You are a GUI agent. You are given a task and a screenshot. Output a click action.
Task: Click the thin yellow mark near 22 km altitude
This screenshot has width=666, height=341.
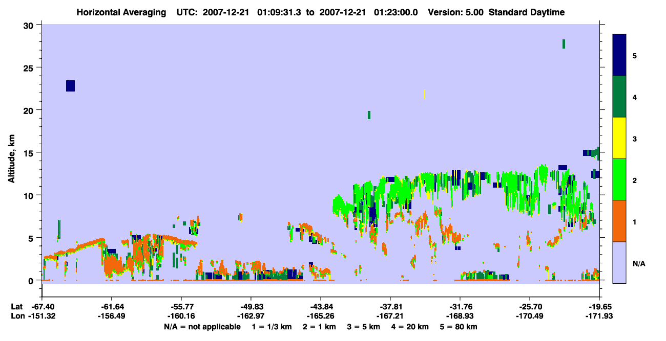(425, 94)
